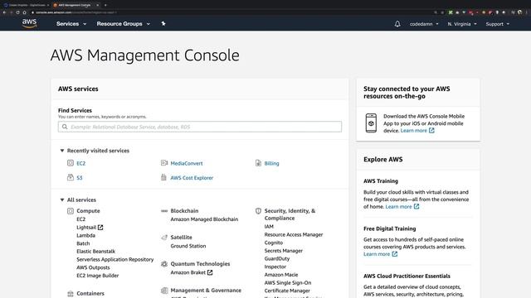Open the N. Virginia region selector
531x298 pixels.
(x=462, y=24)
